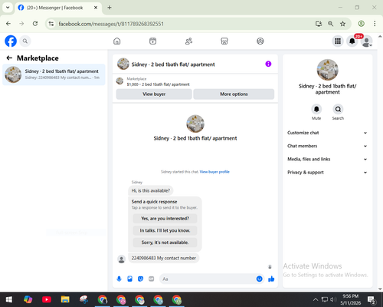Click the browser forward arrow
The width and height of the screenshot is (383, 307).
[x=21, y=24]
